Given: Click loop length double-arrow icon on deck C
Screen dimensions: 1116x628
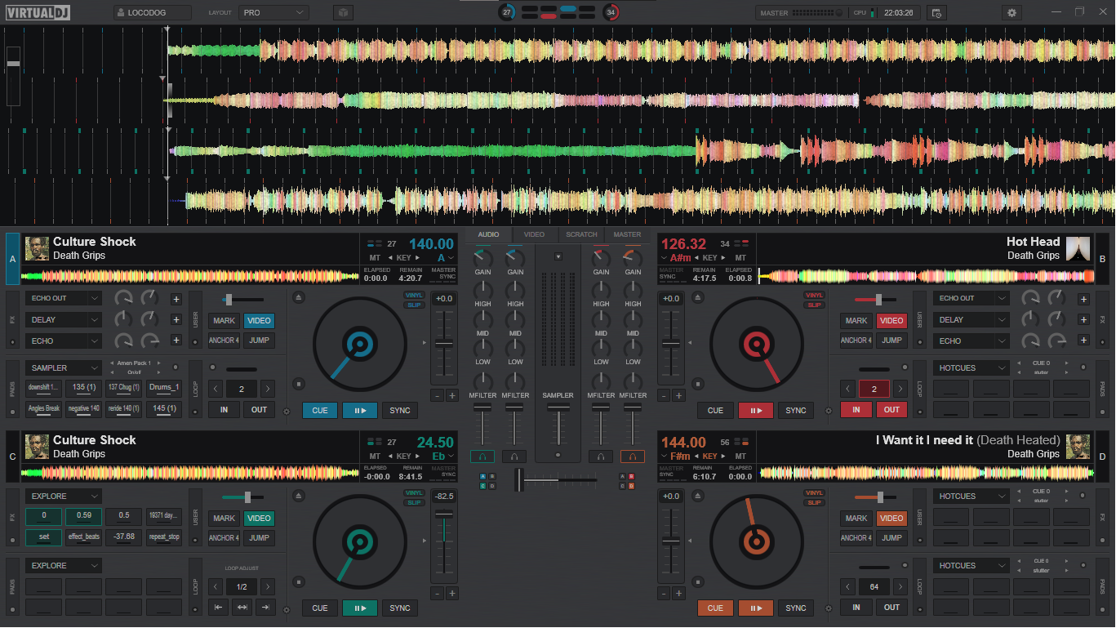Looking at the screenshot, I should tap(242, 608).
